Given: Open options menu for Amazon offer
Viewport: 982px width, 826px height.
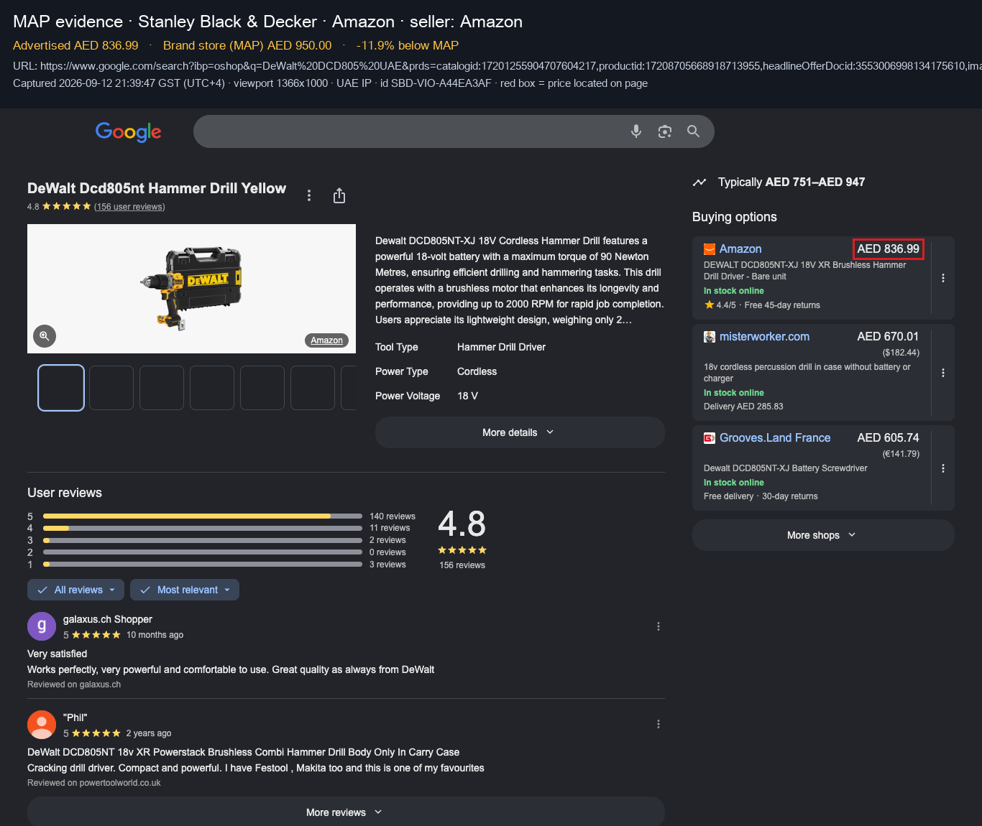Looking at the screenshot, I should 943,278.
